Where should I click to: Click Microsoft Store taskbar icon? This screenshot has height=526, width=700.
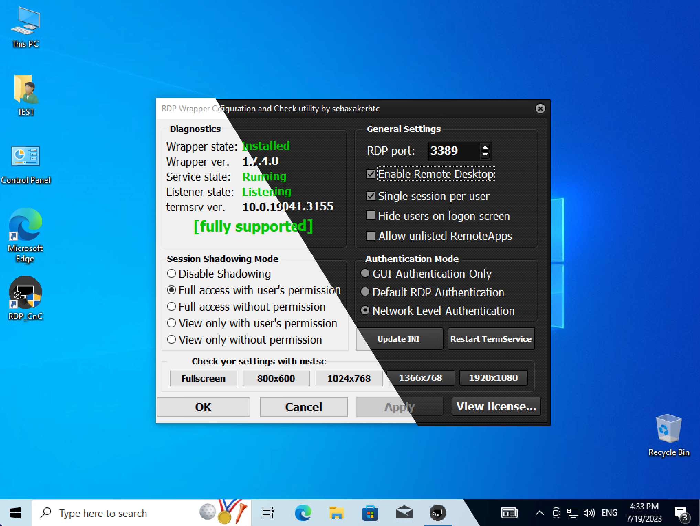370,513
